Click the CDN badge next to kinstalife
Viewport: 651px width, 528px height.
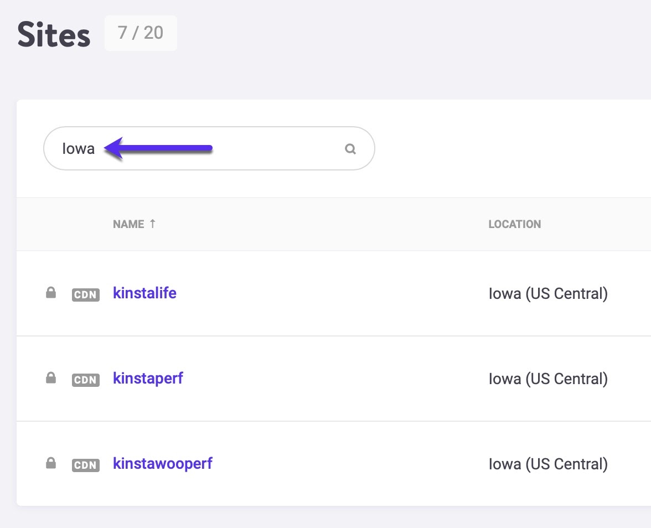click(x=85, y=294)
